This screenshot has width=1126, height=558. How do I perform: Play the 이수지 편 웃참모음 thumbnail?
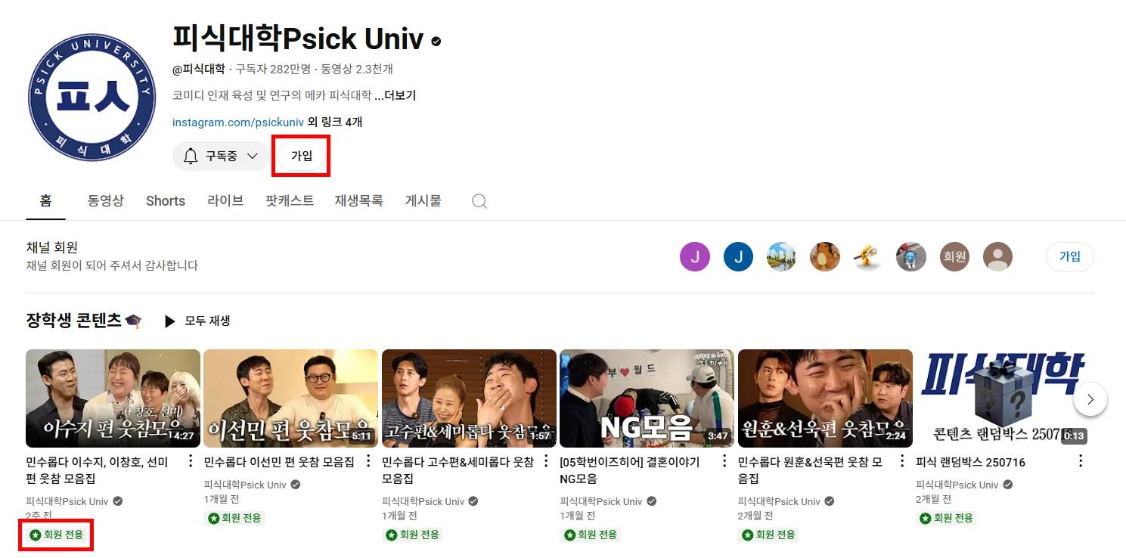pyautogui.click(x=113, y=398)
